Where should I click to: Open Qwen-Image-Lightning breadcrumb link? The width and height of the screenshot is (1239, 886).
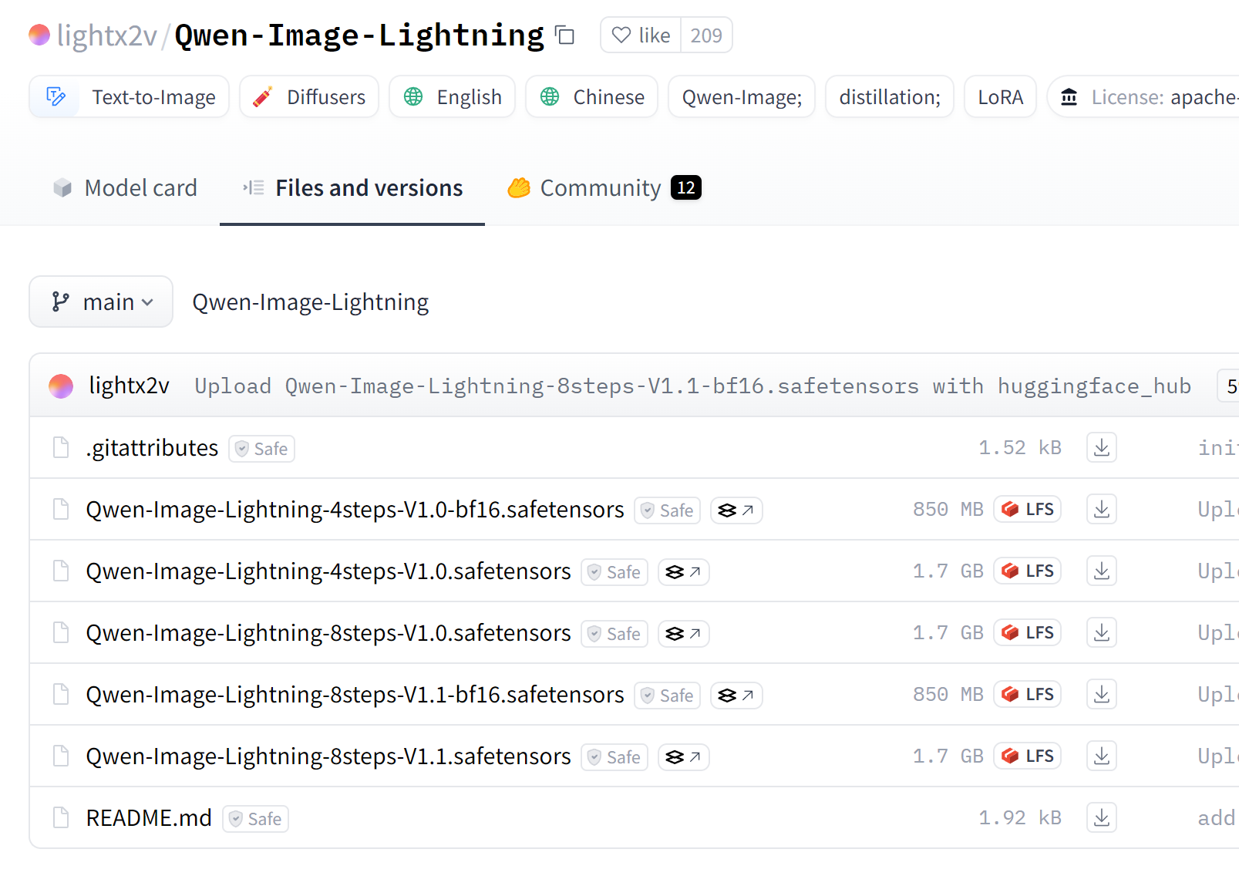(310, 302)
